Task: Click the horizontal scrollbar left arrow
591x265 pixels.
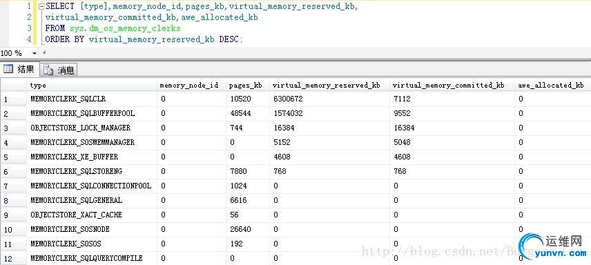Action: point(43,52)
